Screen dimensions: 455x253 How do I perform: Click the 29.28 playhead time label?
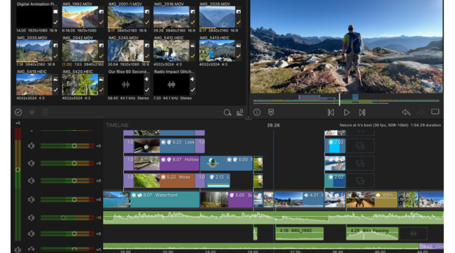[273, 125]
